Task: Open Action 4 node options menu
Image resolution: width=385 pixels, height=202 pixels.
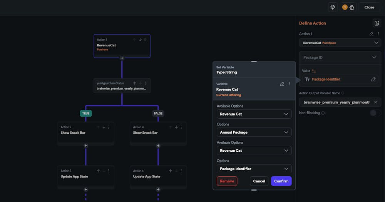Action: click(x=181, y=127)
